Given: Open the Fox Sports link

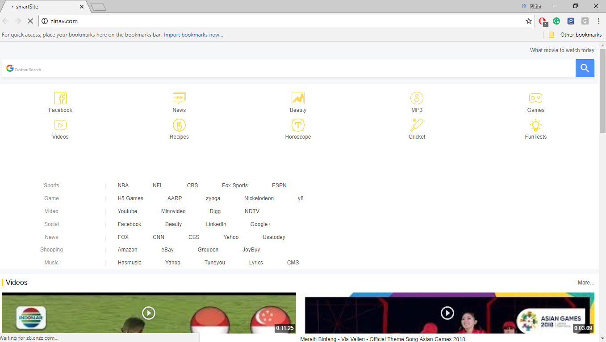Looking at the screenshot, I should [x=235, y=185].
